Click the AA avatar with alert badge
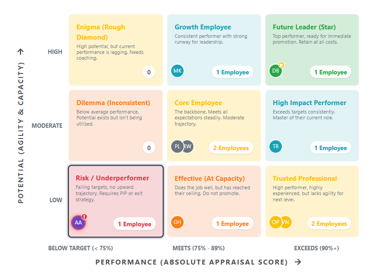Screen dimensions: 369x277 pos(78,222)
